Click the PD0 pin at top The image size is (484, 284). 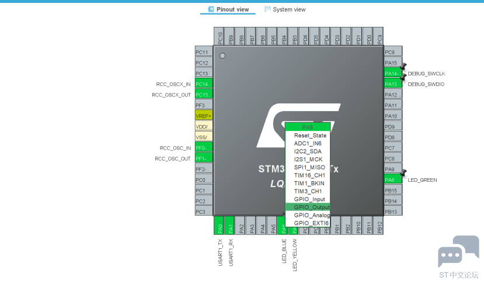coord(368,36)
